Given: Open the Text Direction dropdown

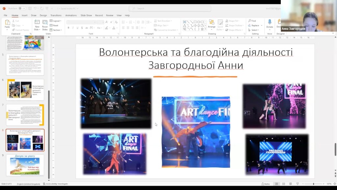Looking at the screenshot, I should pyautogui.click(x=163, y=21).
